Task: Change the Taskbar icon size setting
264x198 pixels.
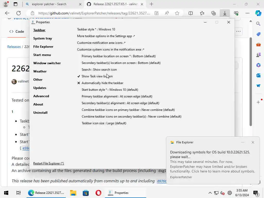Action: tap(104, 123)
